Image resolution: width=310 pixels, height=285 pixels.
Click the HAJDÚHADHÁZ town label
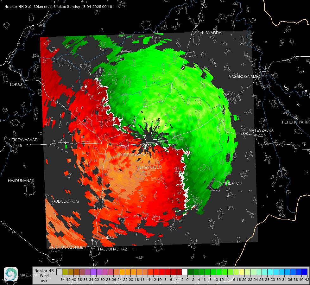[113, 249]
